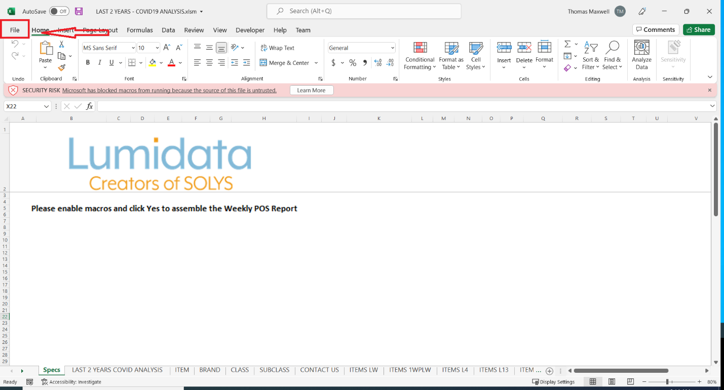
Task: Click the Learn More button
Action: pos(312,90)
